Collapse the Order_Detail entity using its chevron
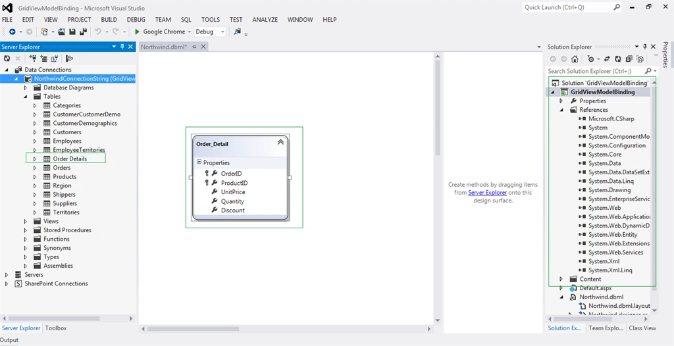Viewport: 674px width, 346px height. point(280,142)
